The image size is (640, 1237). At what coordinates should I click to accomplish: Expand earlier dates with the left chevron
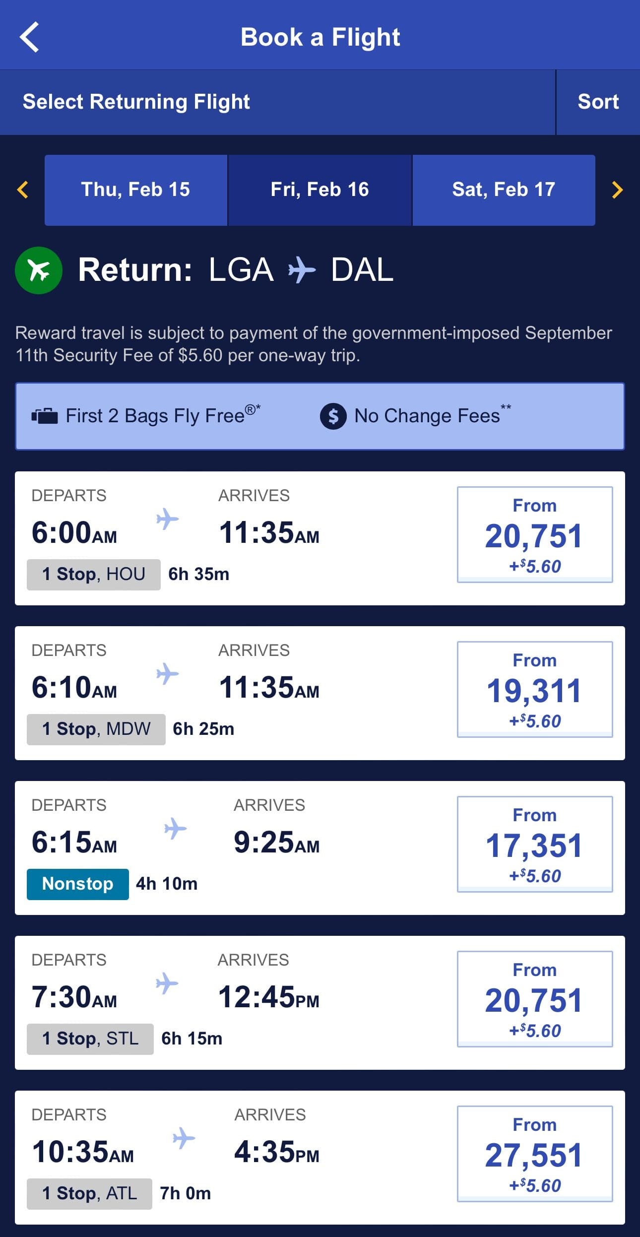(21, 189)
